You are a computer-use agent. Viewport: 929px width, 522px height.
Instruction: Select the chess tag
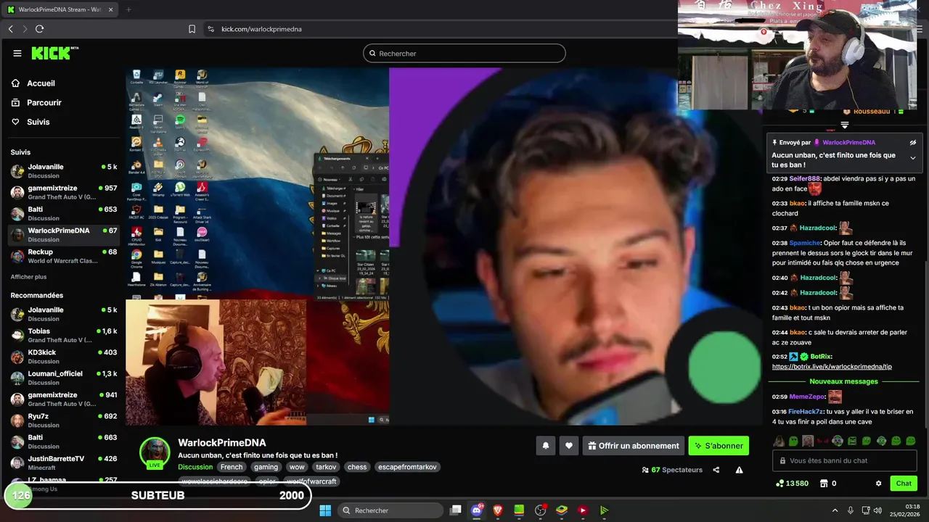[x=356, y=467]
